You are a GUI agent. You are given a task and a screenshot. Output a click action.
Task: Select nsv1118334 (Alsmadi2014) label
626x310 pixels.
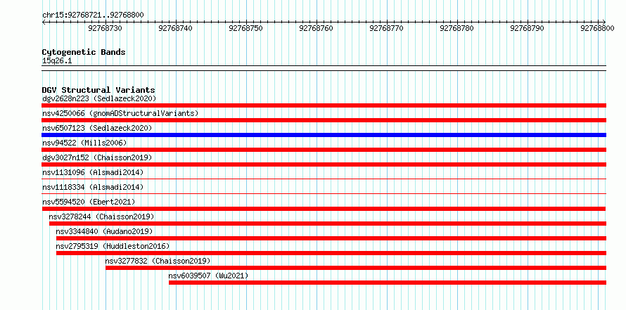pyautogui.click(x=93, y=187)
